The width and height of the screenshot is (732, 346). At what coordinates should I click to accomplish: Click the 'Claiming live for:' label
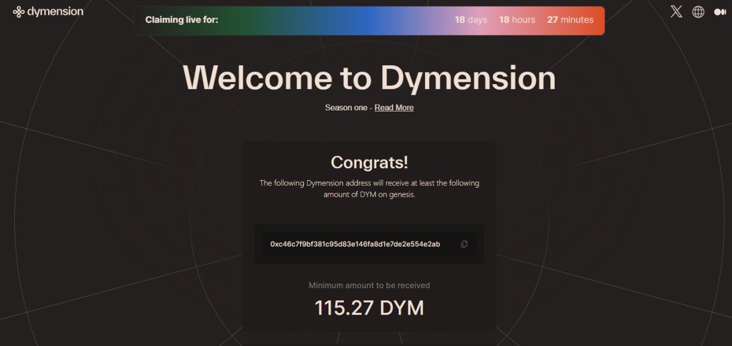pos(182,20)
